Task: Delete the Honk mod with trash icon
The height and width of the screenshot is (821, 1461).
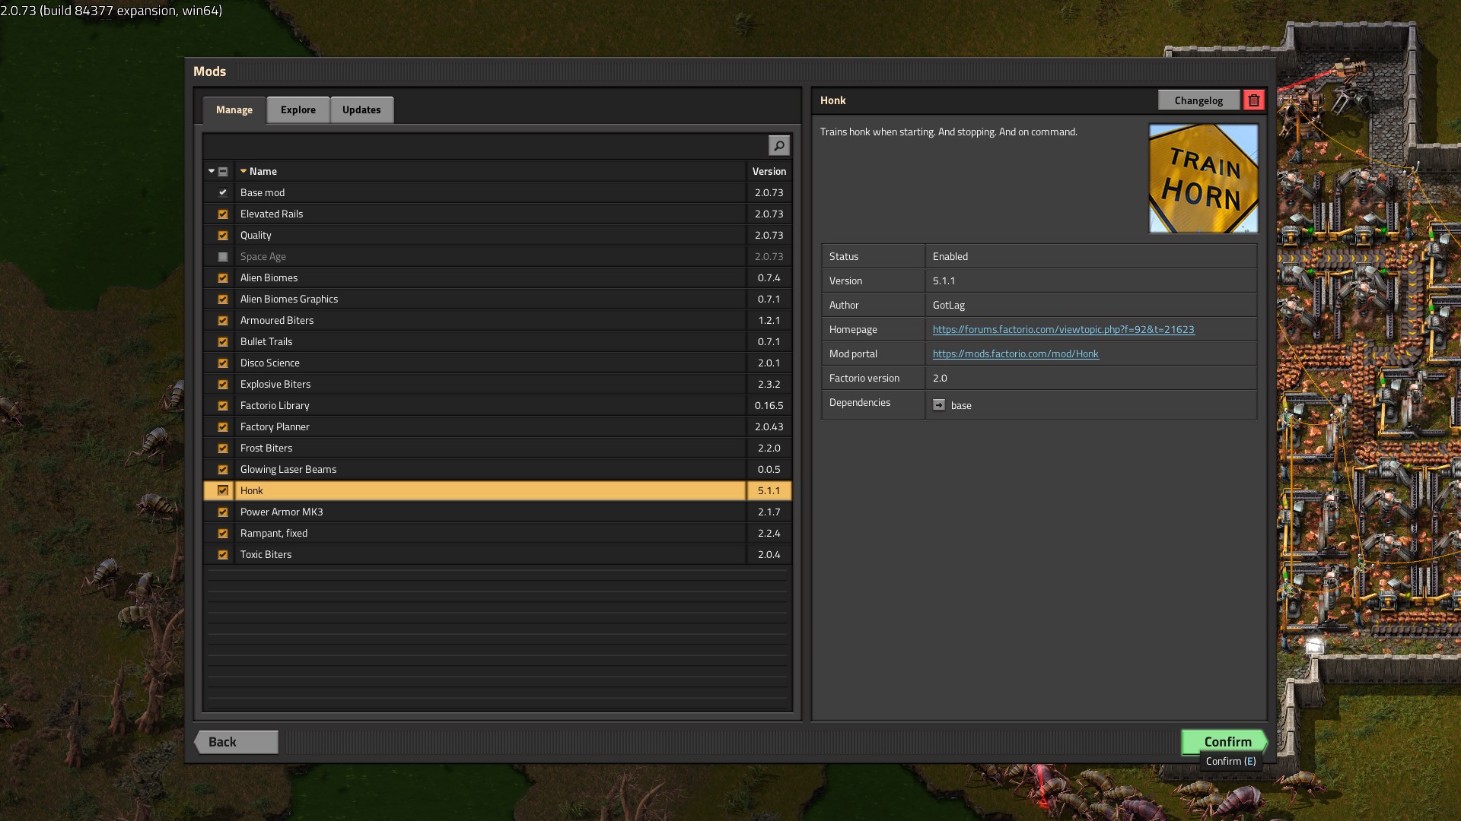Action: click(1253, 100)
